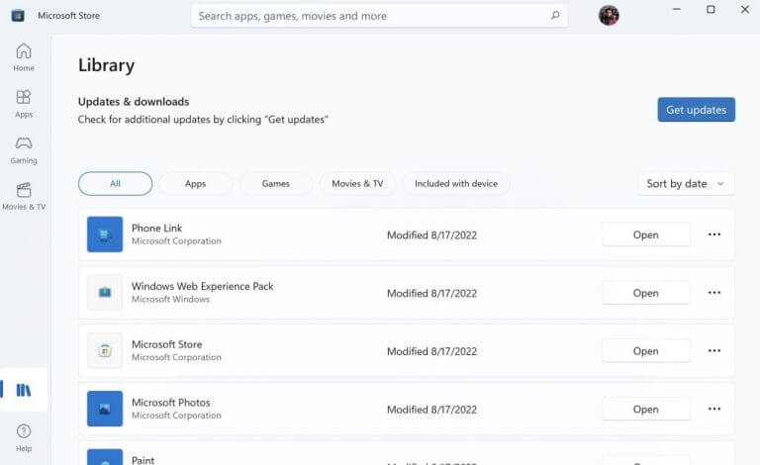Filter library by Apps
This screenshot has height=465, width=760.
click(195, 184)
